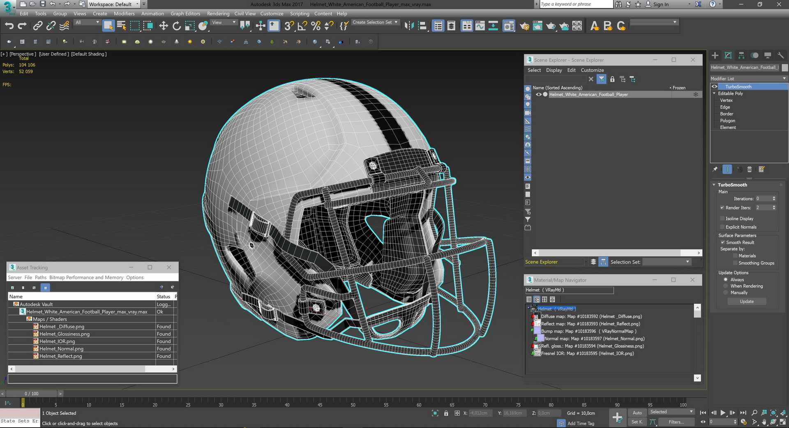The width and height of the screenshot is (789, 428).
Task: Activate the Rotate tool
Action: click(177, 26)
